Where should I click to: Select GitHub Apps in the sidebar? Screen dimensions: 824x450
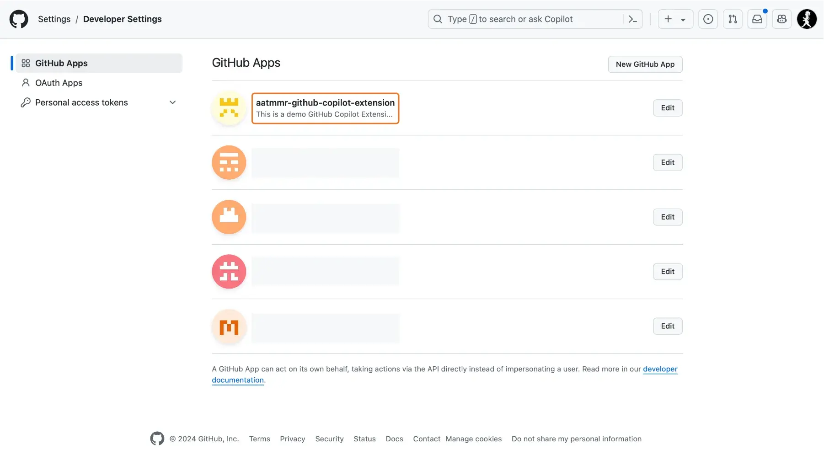coord(99,63)
